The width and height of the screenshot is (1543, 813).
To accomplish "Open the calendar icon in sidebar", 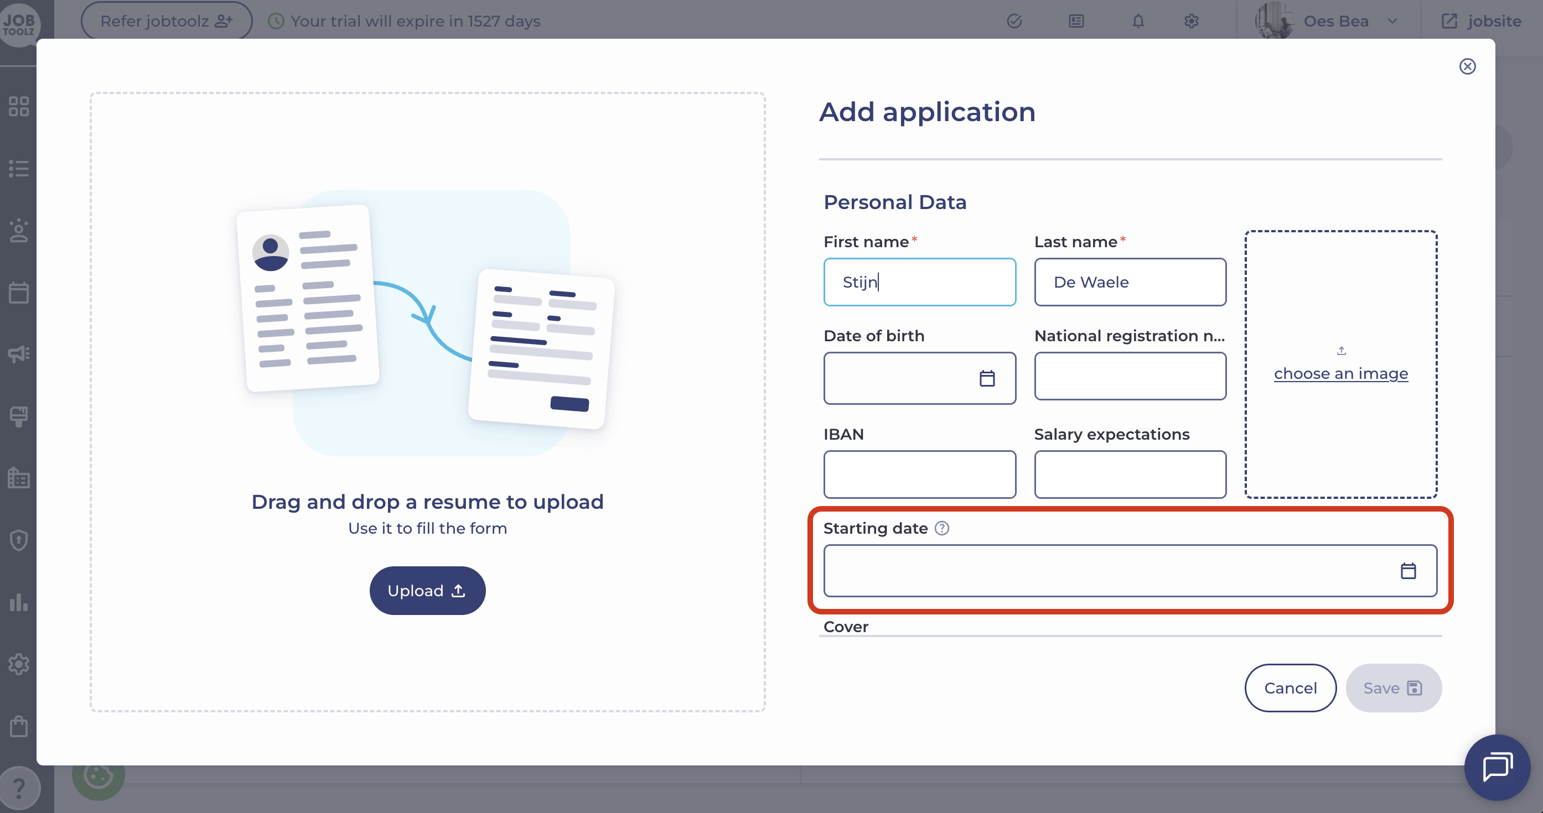I will click(x=19, y=293).
